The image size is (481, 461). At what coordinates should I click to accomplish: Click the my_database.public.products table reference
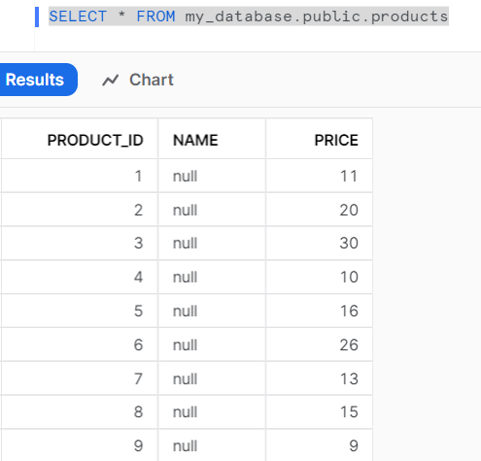pyautogui.click(x=317, y=16)
